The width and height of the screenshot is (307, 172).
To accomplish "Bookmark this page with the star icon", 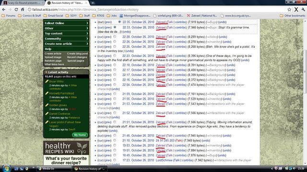I will 289,10.
